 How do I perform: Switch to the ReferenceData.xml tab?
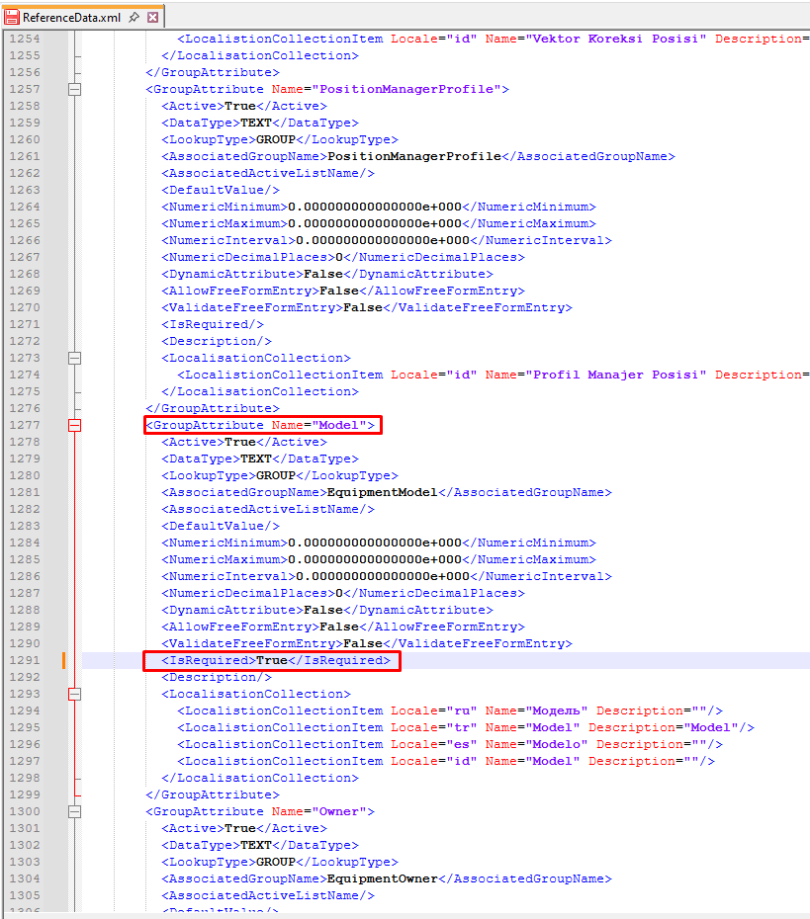click(71, 17)
